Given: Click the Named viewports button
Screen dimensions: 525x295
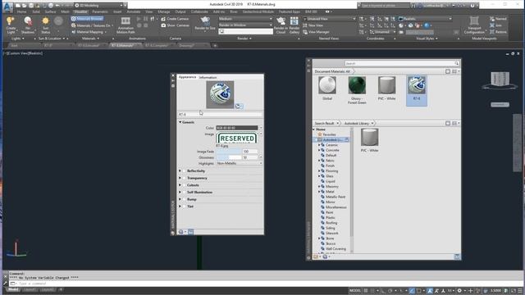Looking at the screenshot, I should point(498,19).
